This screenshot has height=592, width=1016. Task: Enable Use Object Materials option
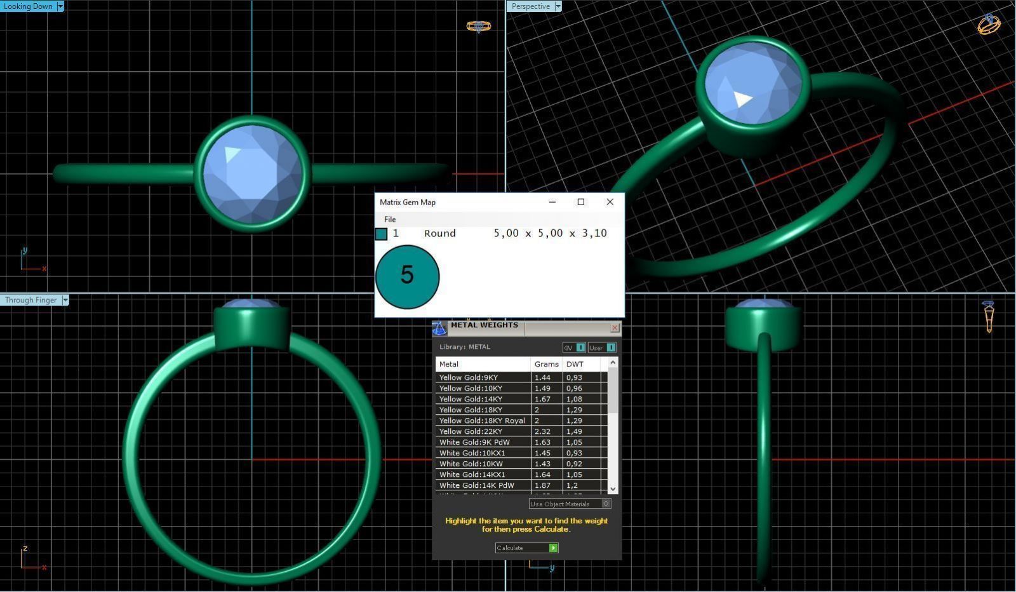tap(606, 504)
